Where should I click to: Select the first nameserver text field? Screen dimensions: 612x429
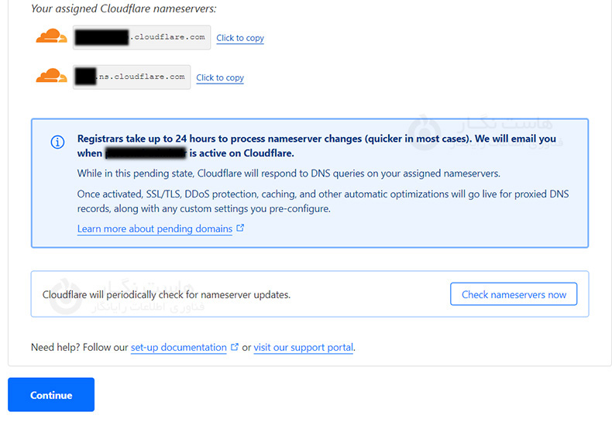pos(141,37)
